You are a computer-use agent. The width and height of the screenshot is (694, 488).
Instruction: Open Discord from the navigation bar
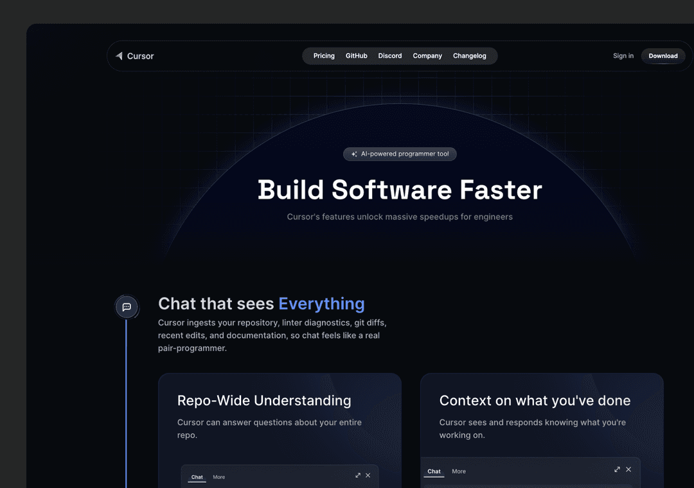[390, 56]
